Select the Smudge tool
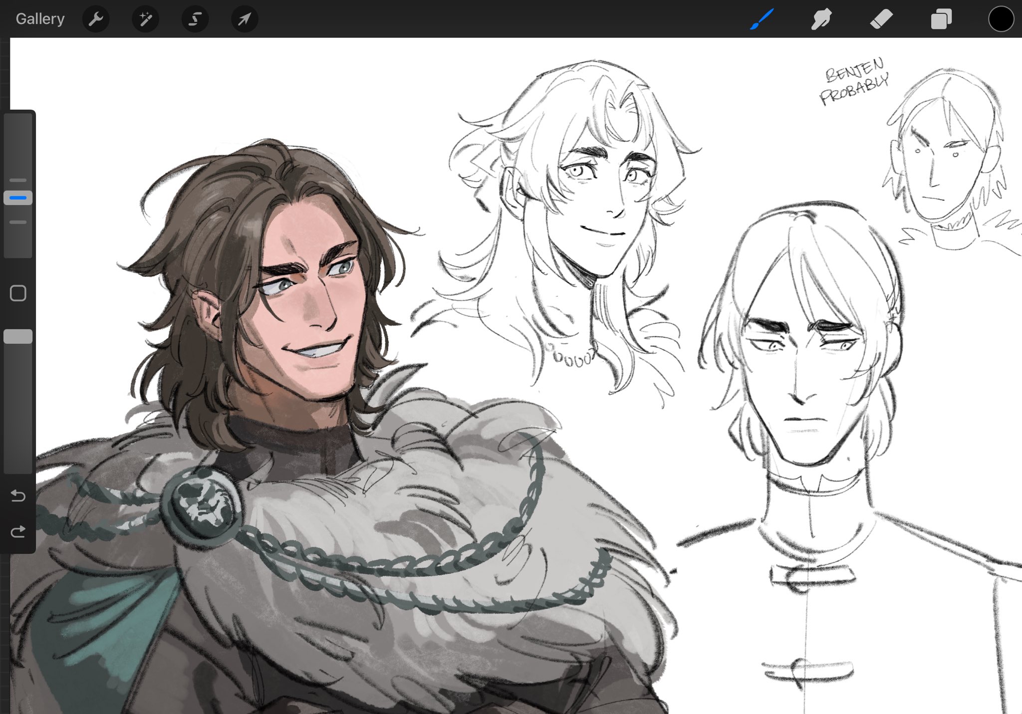Image resolution: width=1022 pixels, height=714 pixels. pos(821,19)
